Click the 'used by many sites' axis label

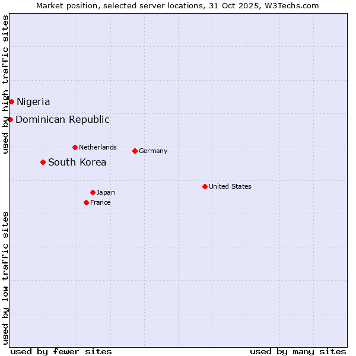pyautogui.click(x=298, y=351)
